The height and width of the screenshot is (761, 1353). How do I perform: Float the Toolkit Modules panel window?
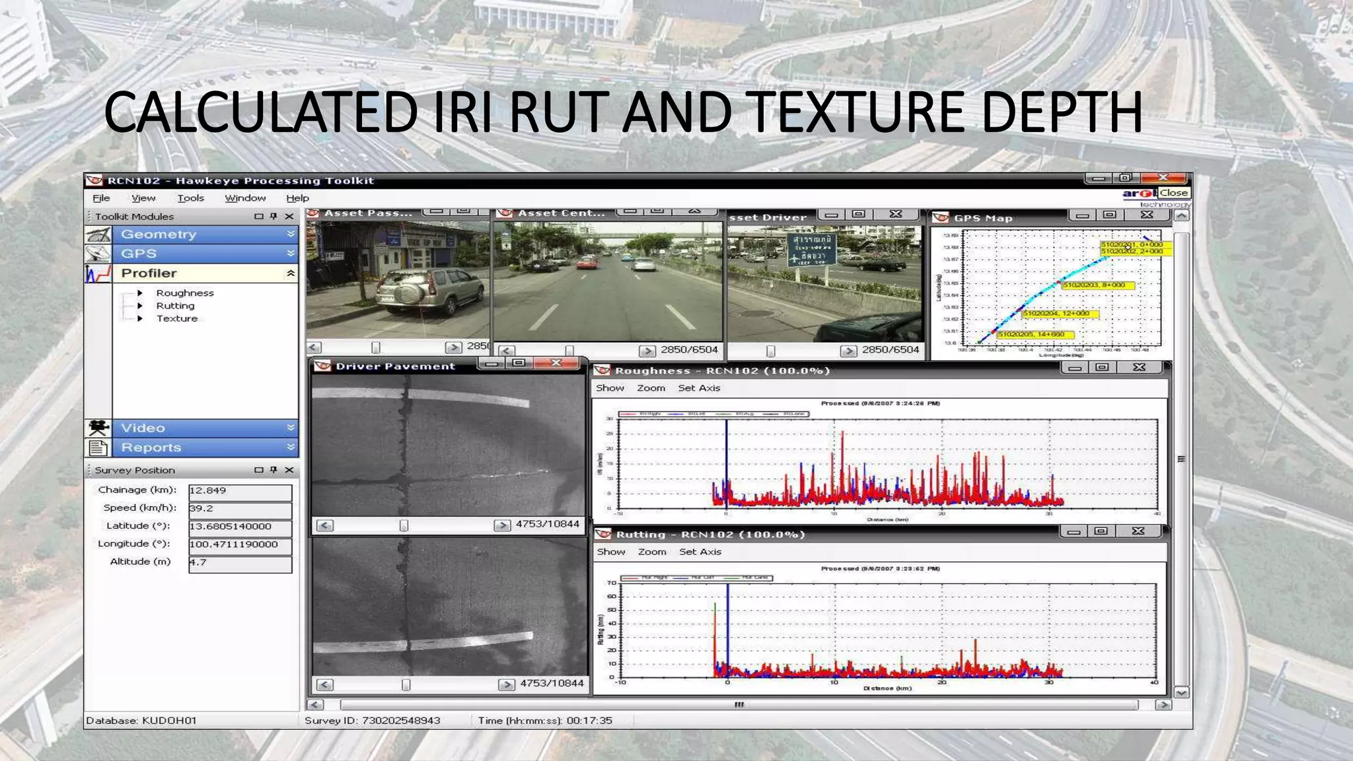coord(259,216)
